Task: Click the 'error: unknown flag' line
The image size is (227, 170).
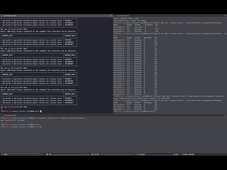Action: click(x=126, y=18)
